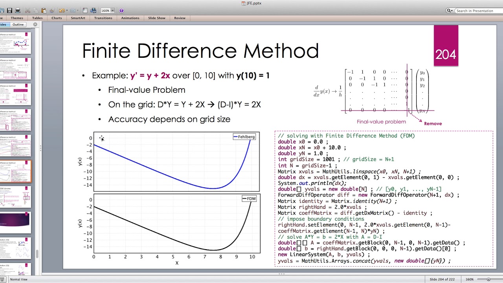This screenshot has width=503, height=283.
Task: Click the 160% zoom label in status bar
Action: click(x=470, y=279)
